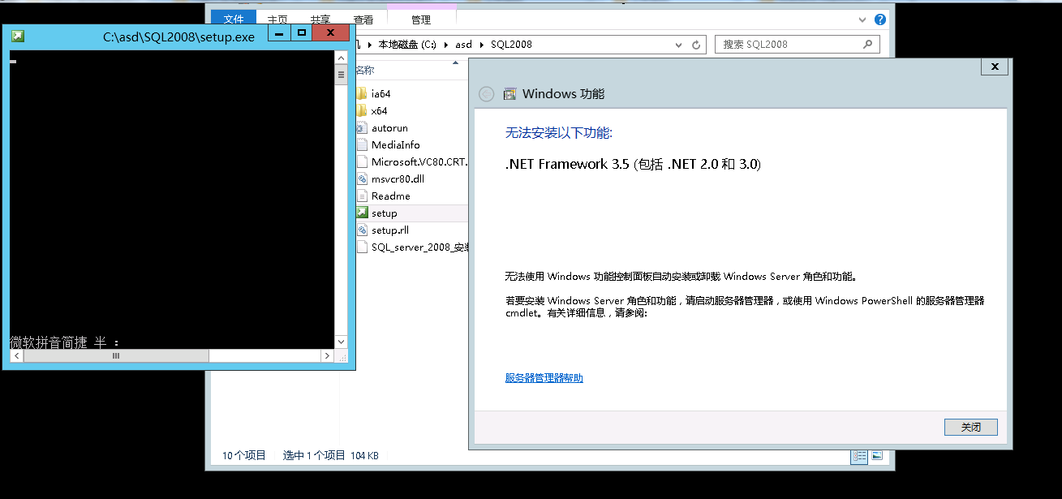This screenshot has height=499, width=1062.
Task: Expand the address bar history dropdown
Action: (x=680, y=45)
